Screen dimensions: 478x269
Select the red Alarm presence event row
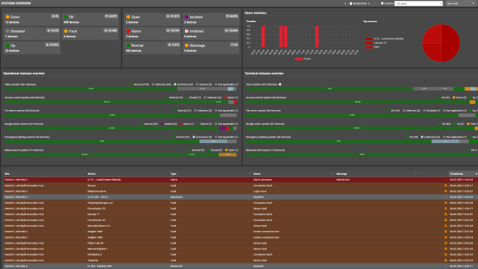point(241,180)
